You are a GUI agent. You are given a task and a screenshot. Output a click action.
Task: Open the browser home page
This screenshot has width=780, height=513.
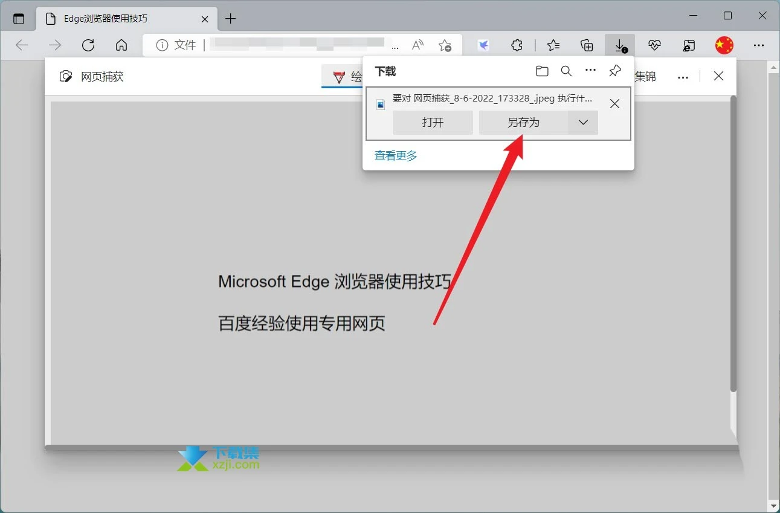click(x=121, y=45)
